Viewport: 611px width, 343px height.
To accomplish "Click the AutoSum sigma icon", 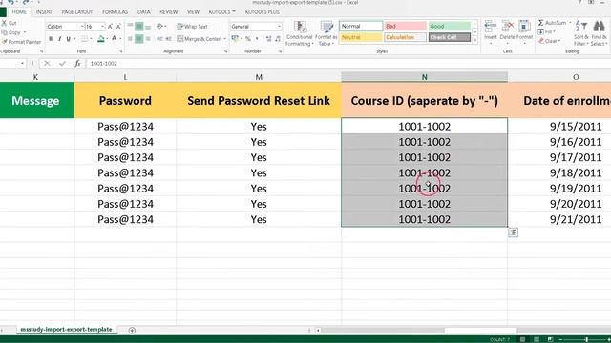I will click(x=541, y=23).
